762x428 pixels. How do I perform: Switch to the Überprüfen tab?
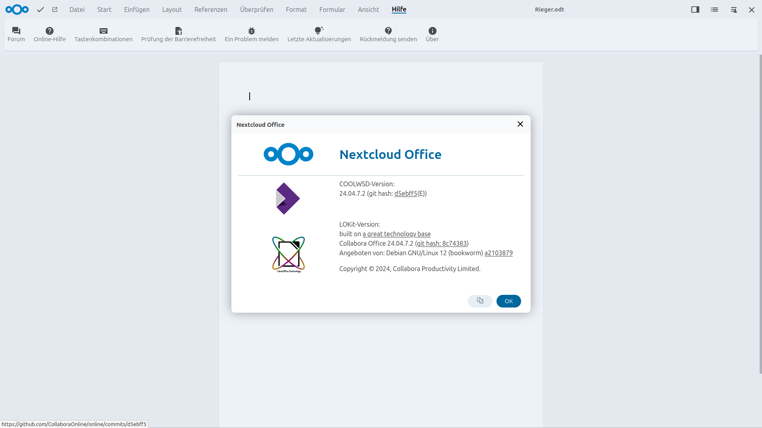[x=257, y=10]
